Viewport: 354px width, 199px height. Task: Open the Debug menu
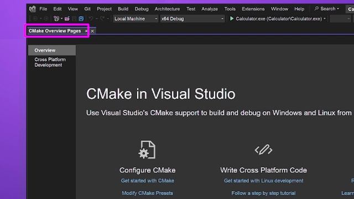click(142, 9)
